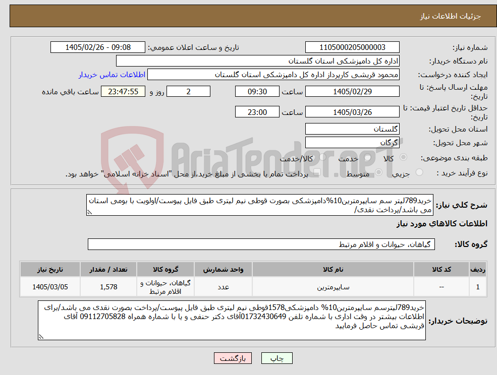
Task: Click the کد کالا column header
Action: coord(441,269)
